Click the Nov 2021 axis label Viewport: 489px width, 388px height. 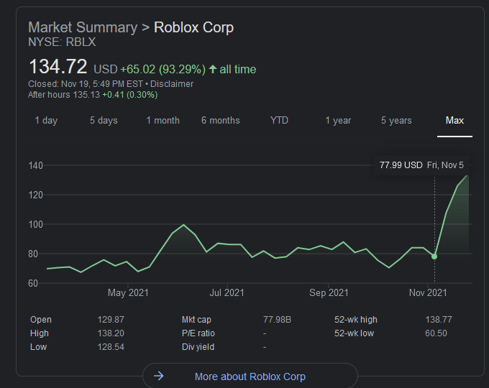[x=428, y=292]
